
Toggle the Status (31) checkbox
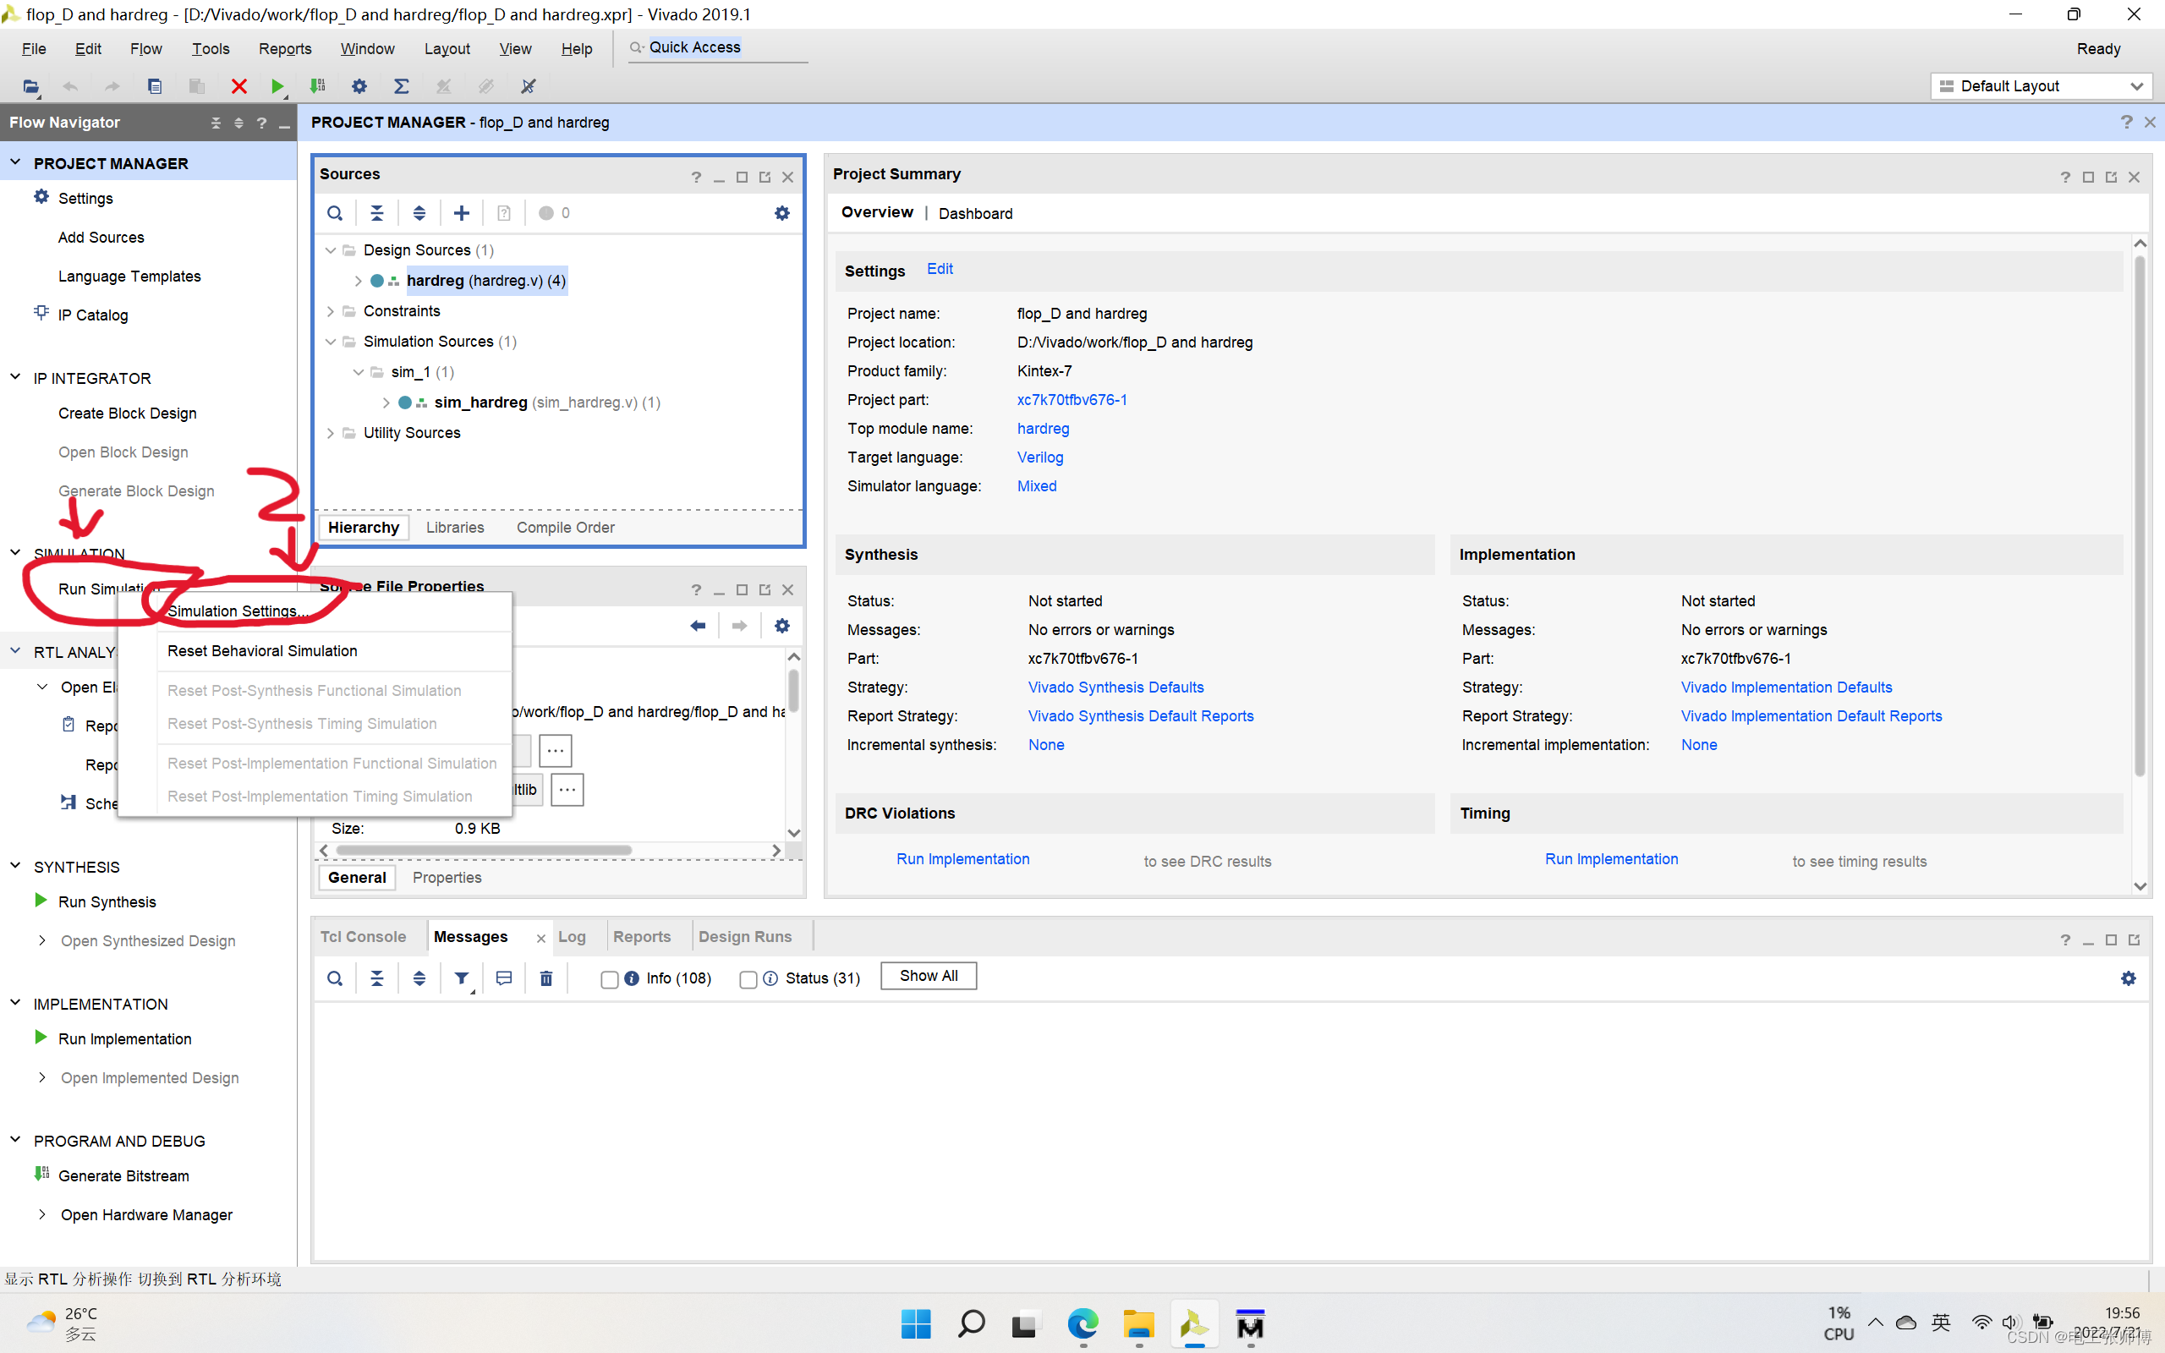pyautogui.click(x=748, y=979)
